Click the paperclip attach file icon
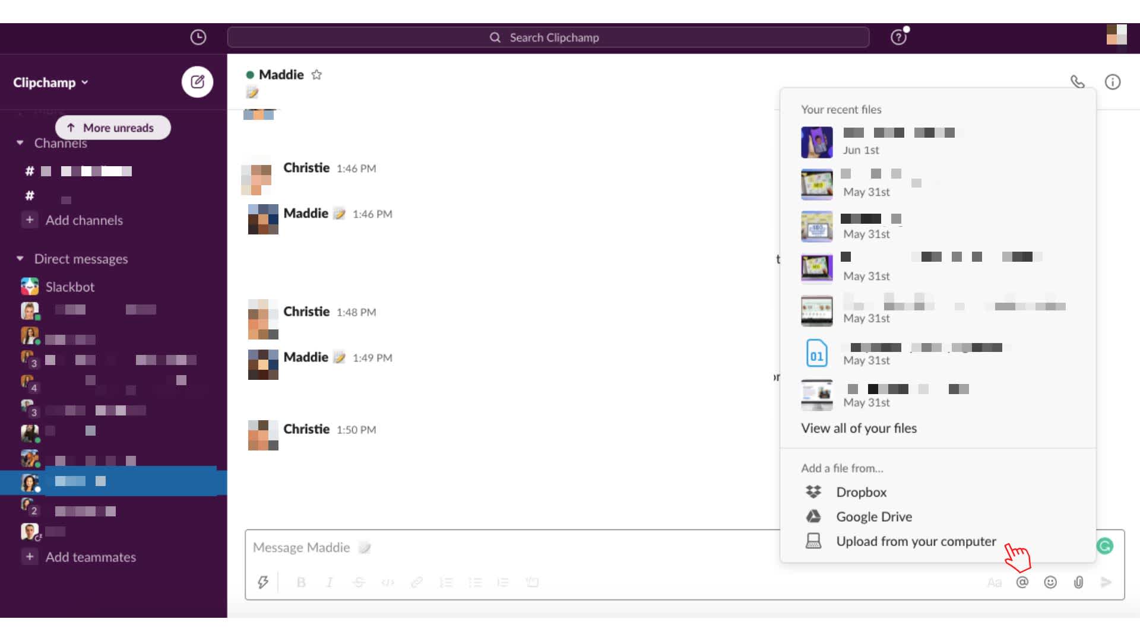The image size is (1140, 641). [1078, 582]
